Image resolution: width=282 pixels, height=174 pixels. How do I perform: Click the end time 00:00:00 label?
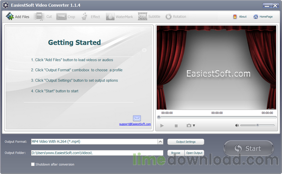click(x=267, y=113)
